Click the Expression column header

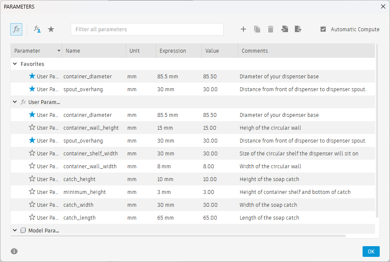click(173, 51)
